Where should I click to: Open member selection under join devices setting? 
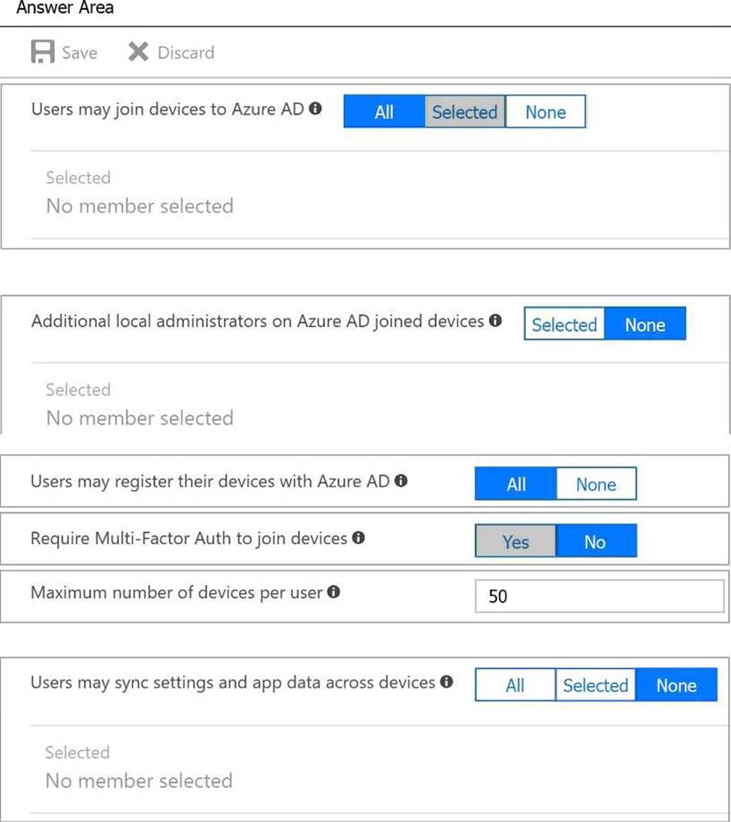pos(140,205)
